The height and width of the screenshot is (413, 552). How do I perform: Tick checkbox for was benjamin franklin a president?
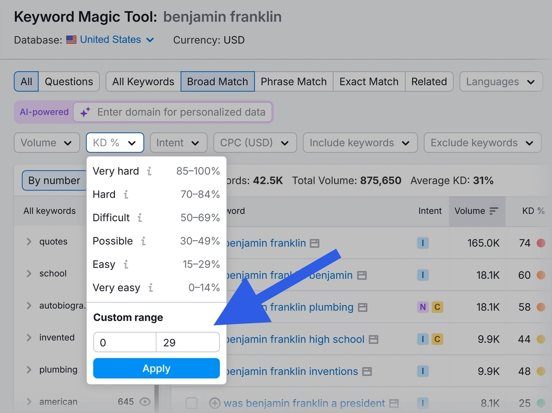tap(191, 403)
